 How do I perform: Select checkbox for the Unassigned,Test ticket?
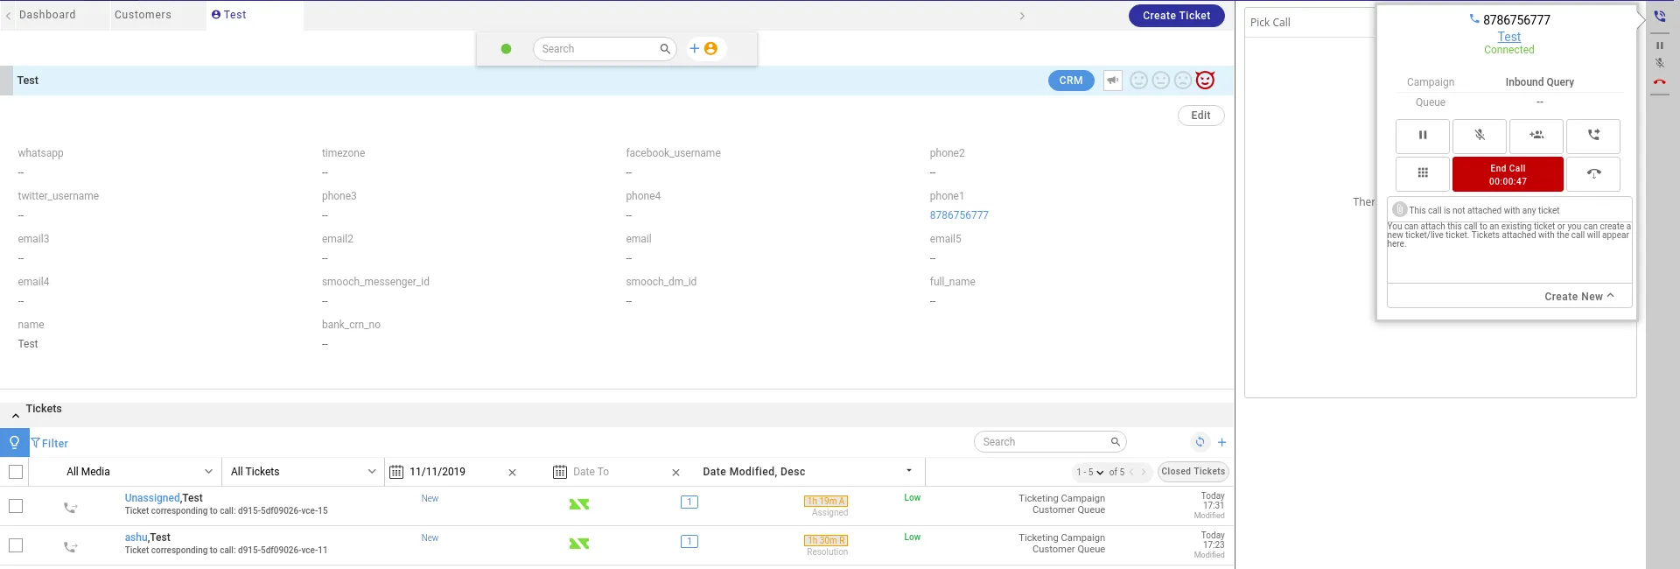pyautogui.click(x=16, y=506)
